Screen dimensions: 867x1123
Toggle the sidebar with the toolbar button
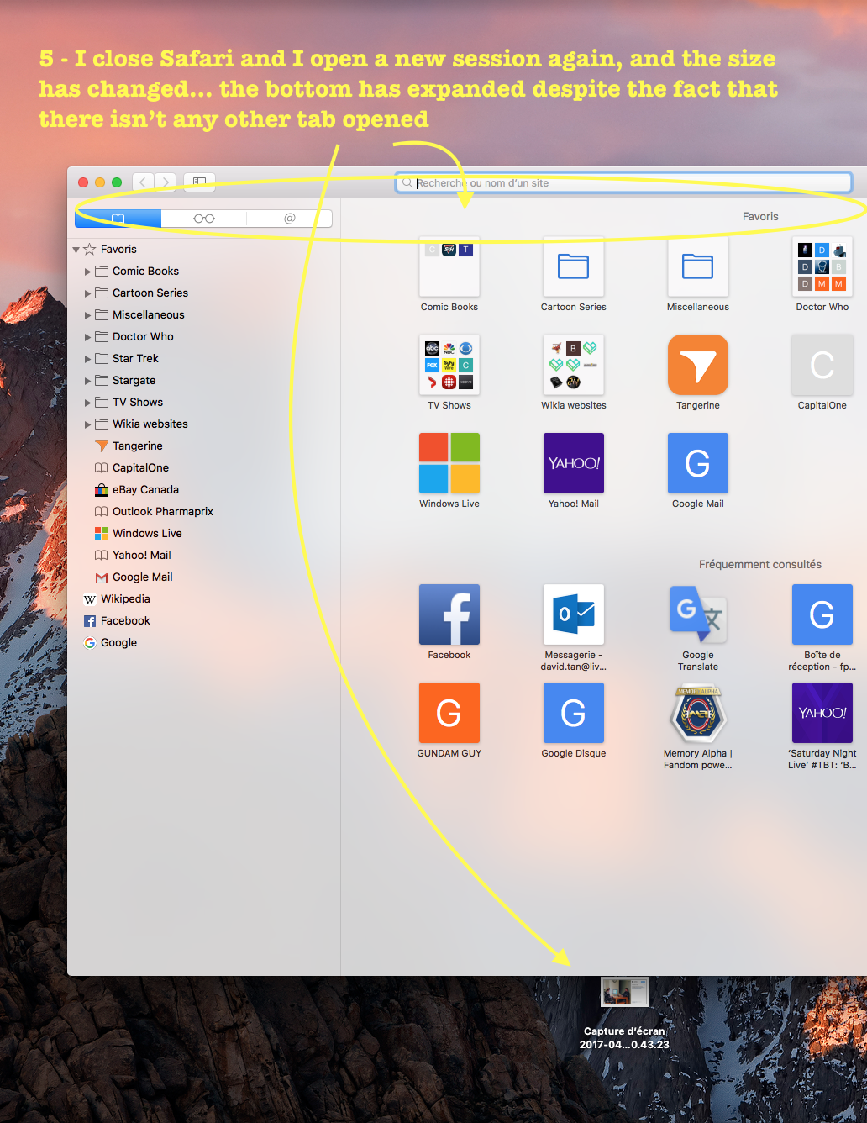[x=200, y=182]
